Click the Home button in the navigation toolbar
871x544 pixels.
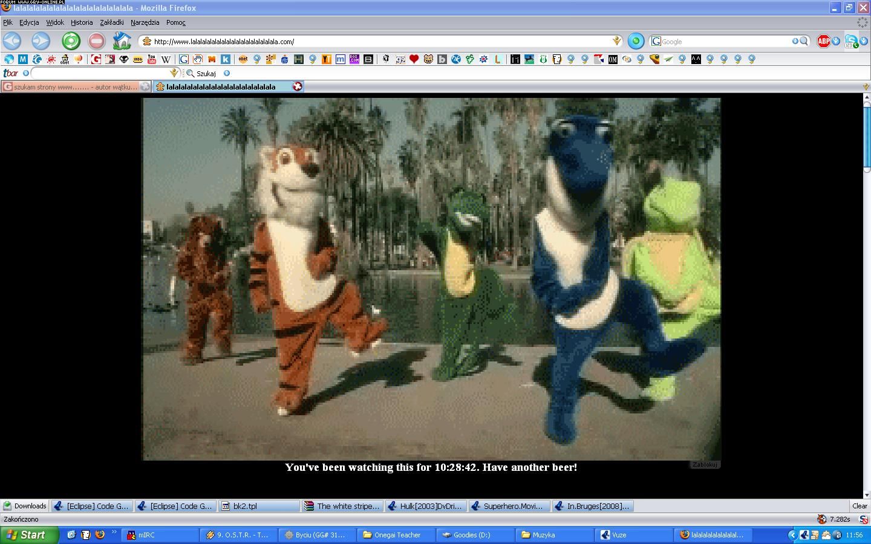pyautogui.click(x=122, y=41)
